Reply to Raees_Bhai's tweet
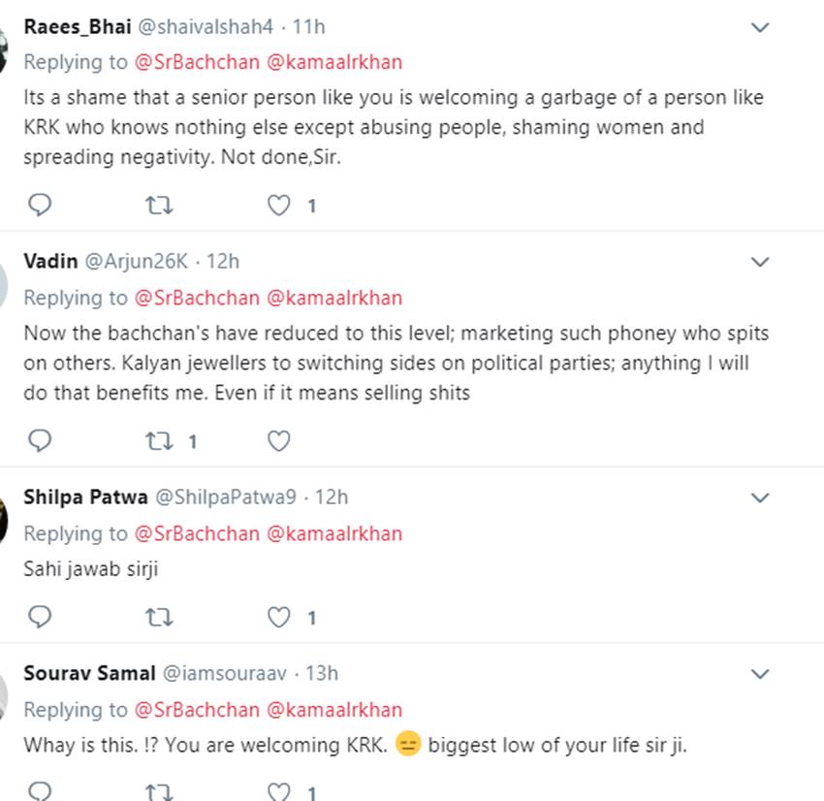 coord(40,206)
